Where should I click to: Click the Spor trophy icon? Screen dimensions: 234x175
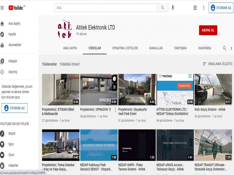pos(2,144)
